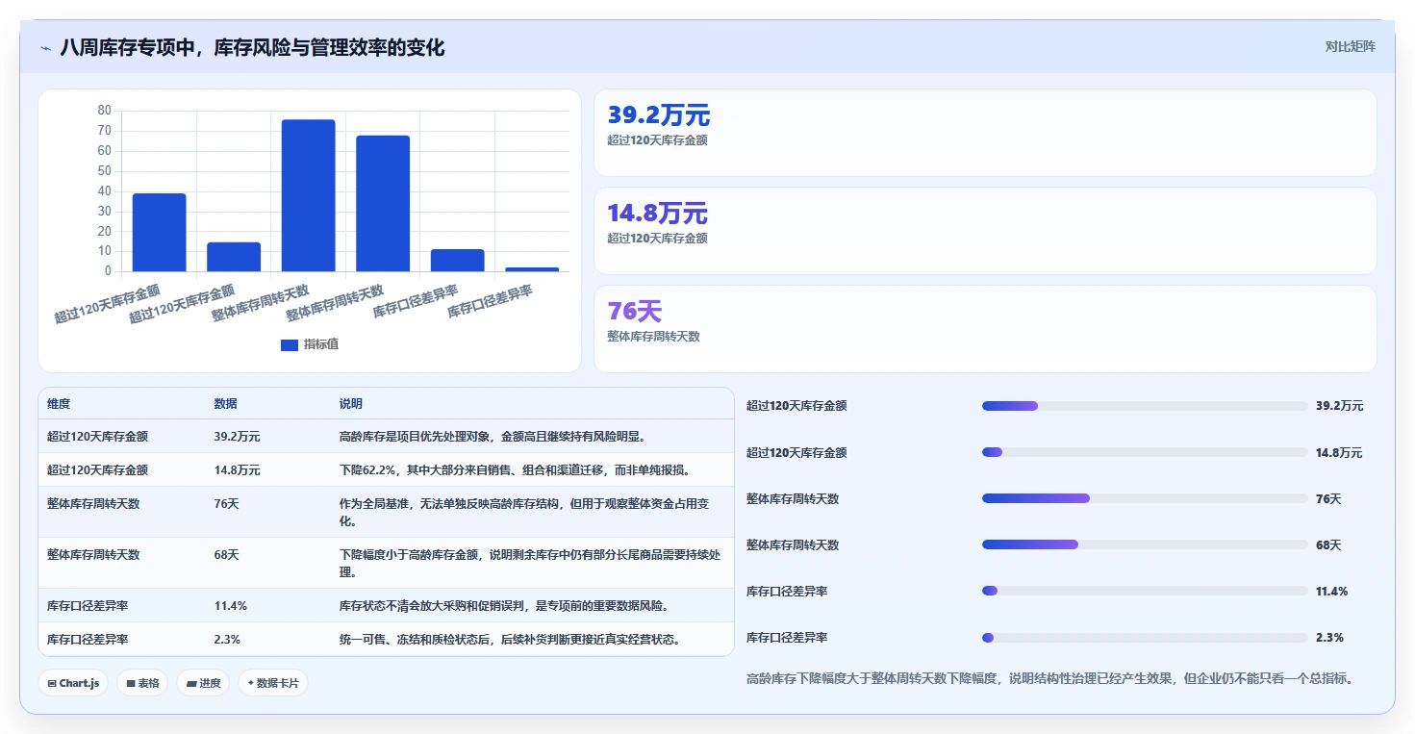Screen dimensions: 1415x734
Task: Click the progress bar labeled 76天
Action: point(1145,498)
